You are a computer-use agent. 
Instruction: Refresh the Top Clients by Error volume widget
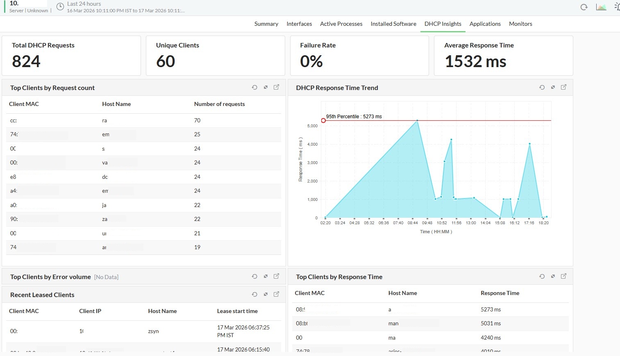point(254,277)
